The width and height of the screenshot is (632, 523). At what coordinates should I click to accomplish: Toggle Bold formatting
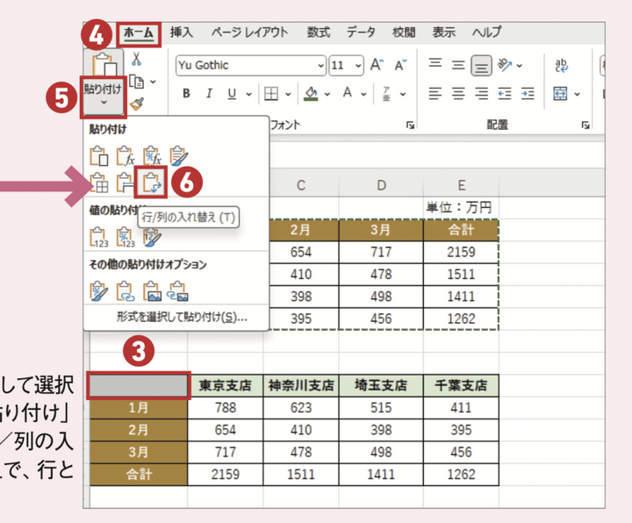[x=186, y=94]
